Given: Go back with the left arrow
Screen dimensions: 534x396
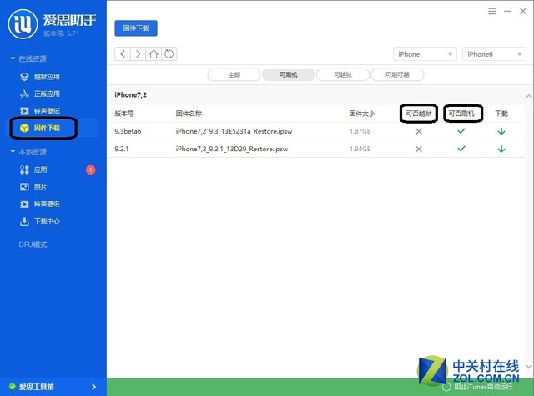Looking at the screenshot, I should tap(123, 54).
